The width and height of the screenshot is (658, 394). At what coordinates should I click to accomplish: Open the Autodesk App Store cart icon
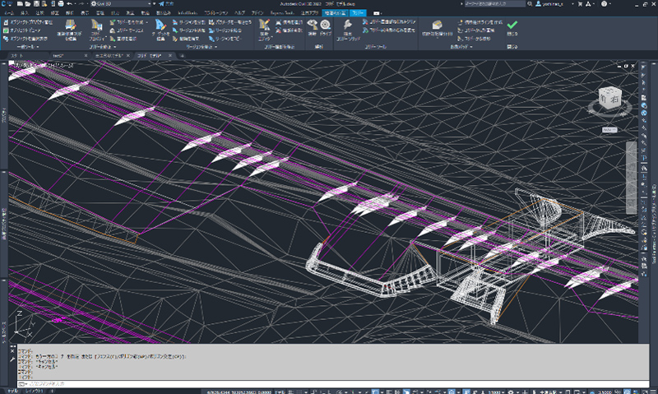(x=580, y=4)
